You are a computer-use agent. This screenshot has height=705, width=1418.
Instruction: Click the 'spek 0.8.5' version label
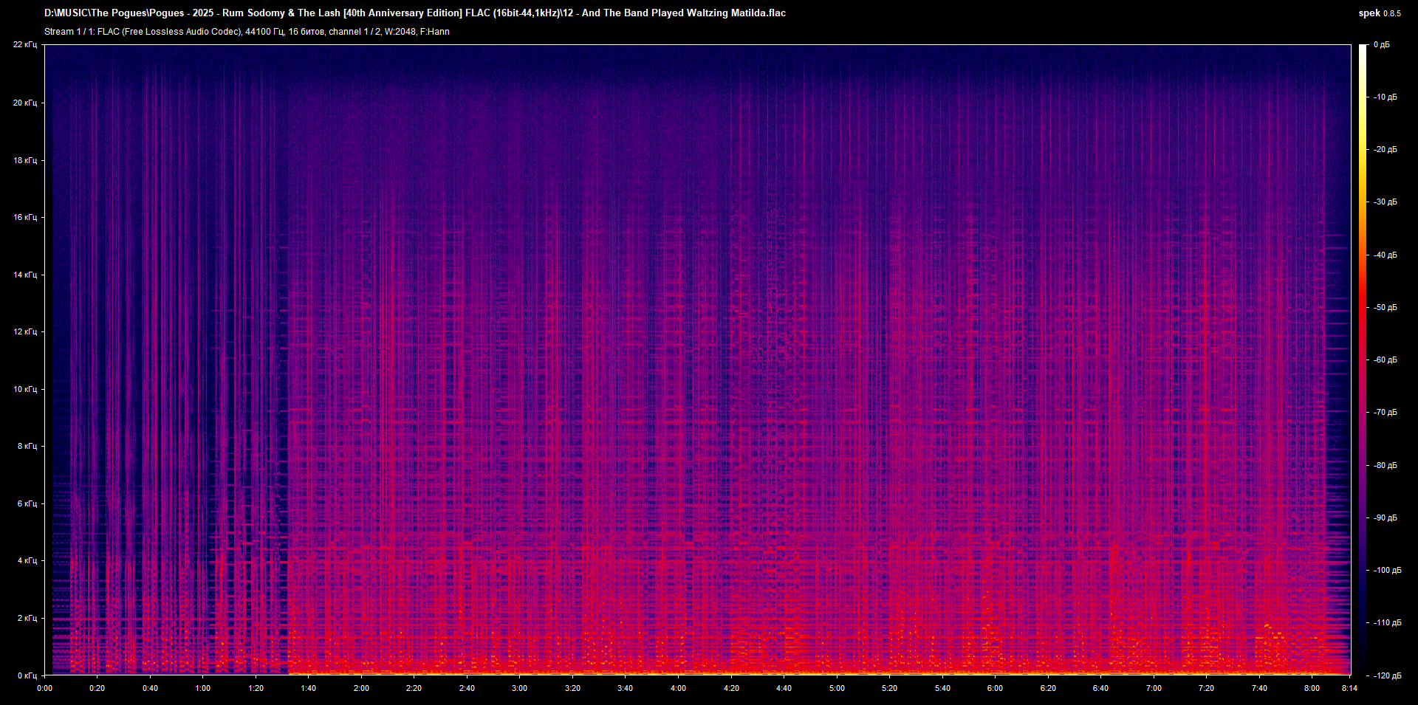click(1380, 13)
